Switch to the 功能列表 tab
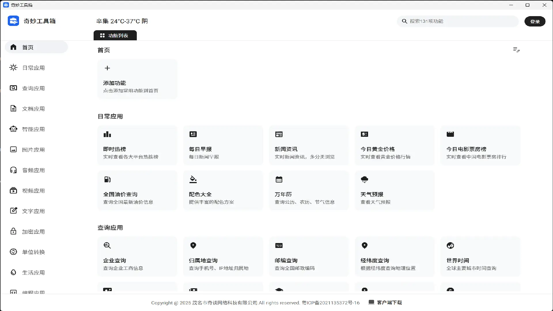 (115, 35)
